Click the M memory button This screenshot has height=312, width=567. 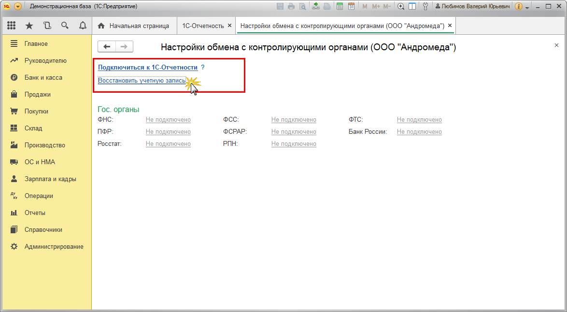365,6
